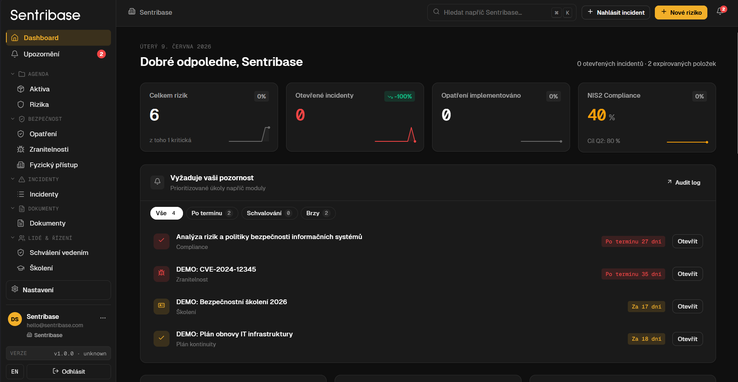Click the Fyzický přístup building icon
This screenshot has height=382, width=738.
21,165
